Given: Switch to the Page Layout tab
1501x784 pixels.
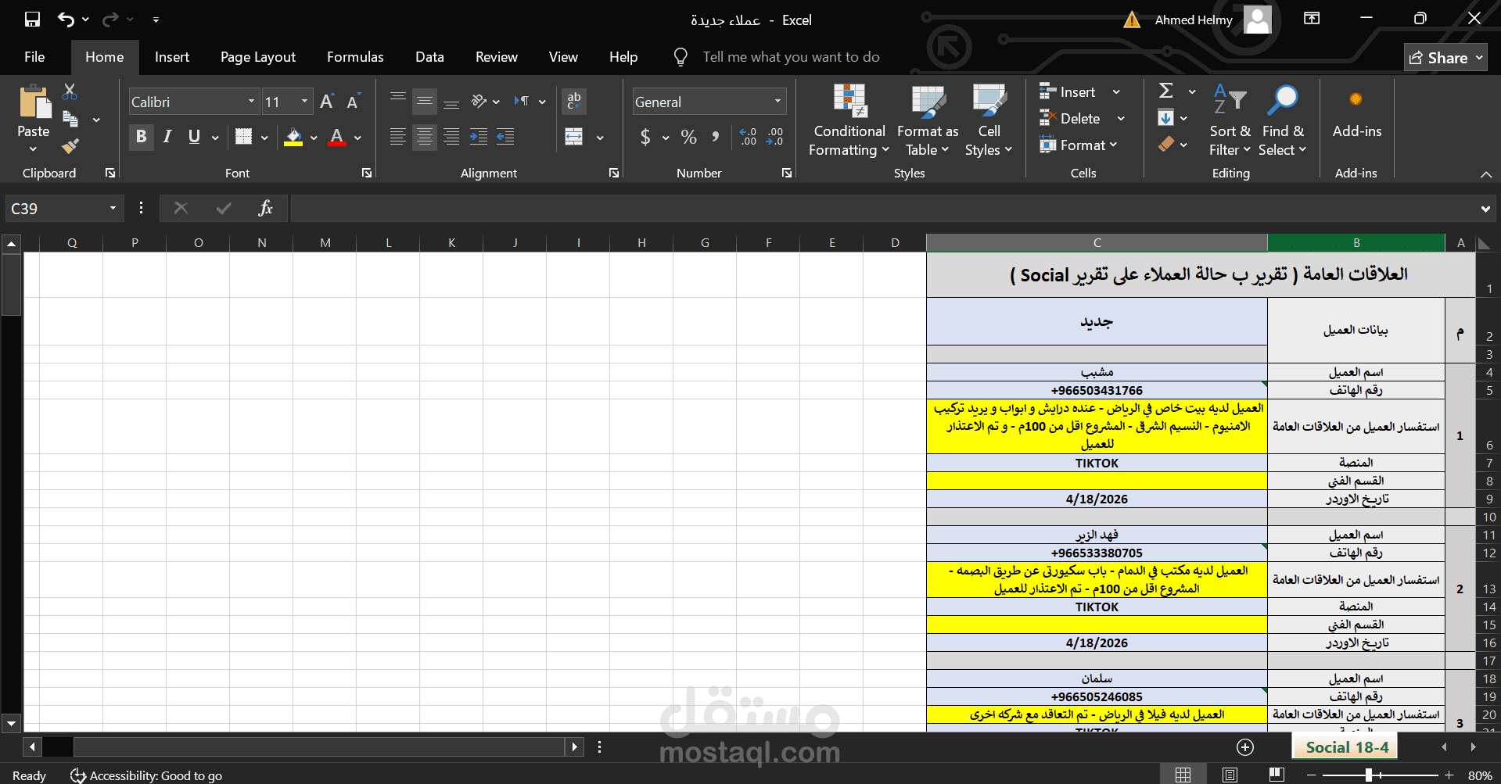Looking at the screenshot, I should (x=258, y=57).
